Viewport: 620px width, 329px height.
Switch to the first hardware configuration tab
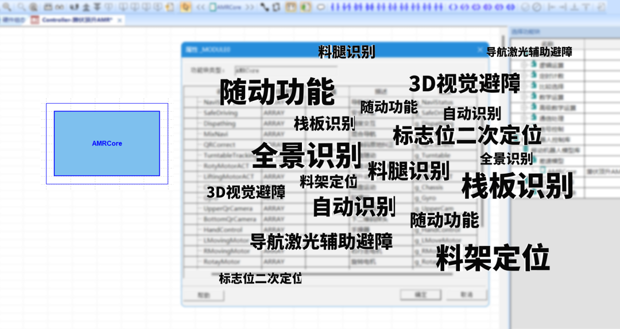pyautogui.click(x=11, y=19)
